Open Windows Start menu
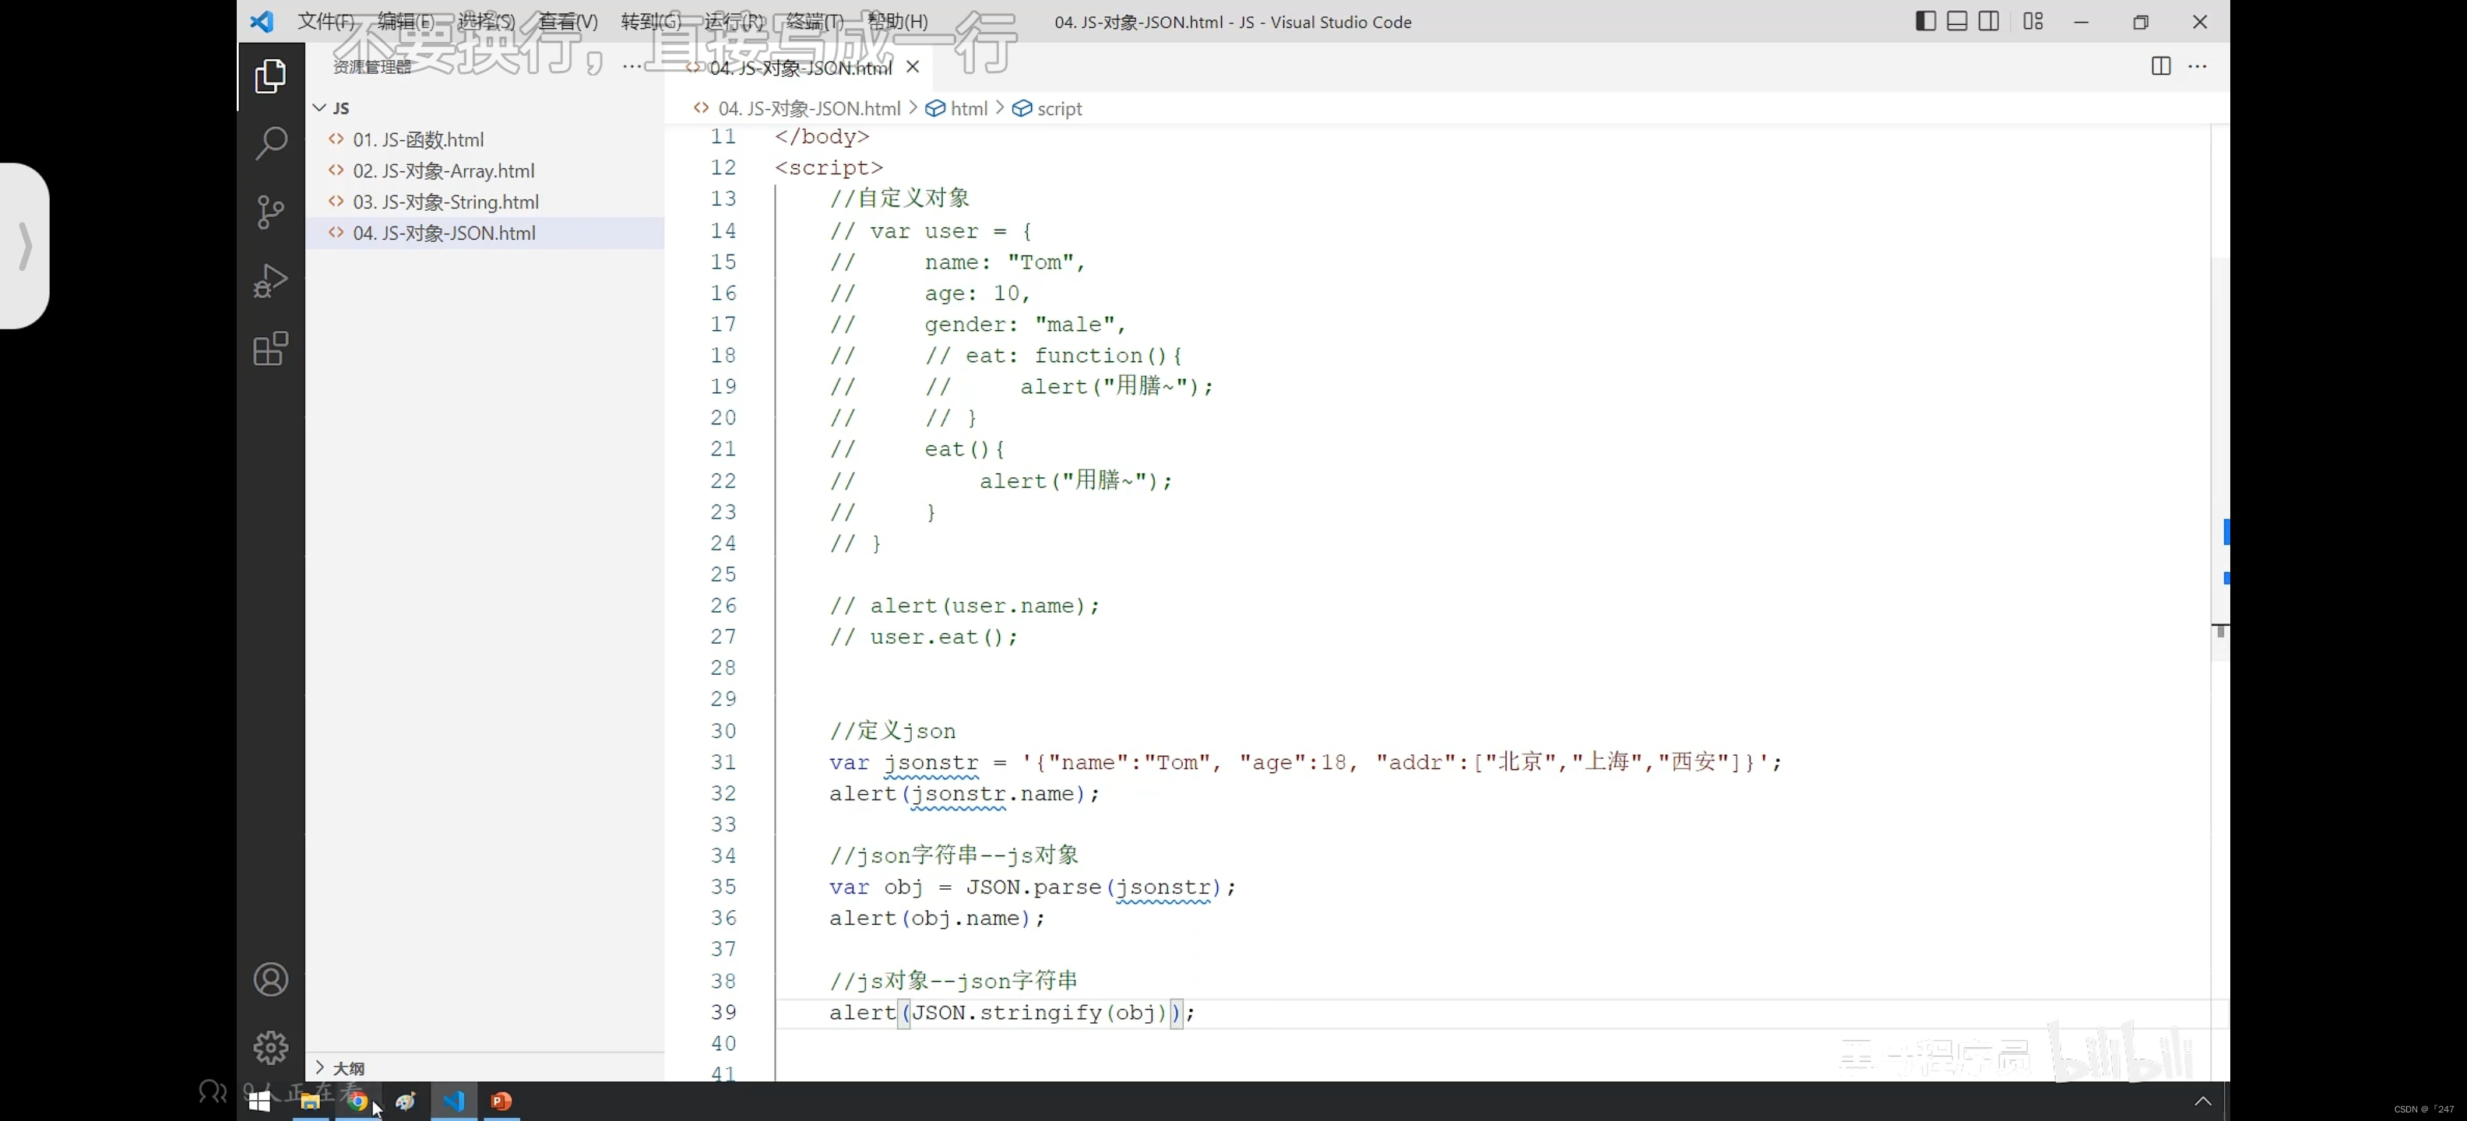The image size is (2467, 1121). [x=259, y=1102]
